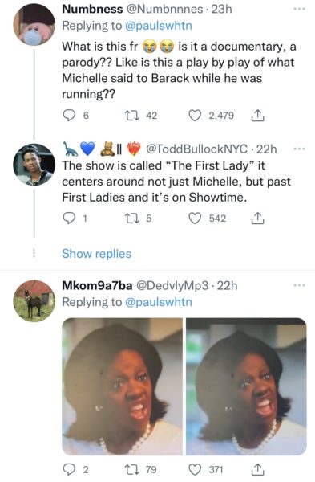The height and width of the screenshot is (482, 315).
Task: Reply to Mkom9a7ba's tweet with 2 comments
Action: [x=69, y=469]
